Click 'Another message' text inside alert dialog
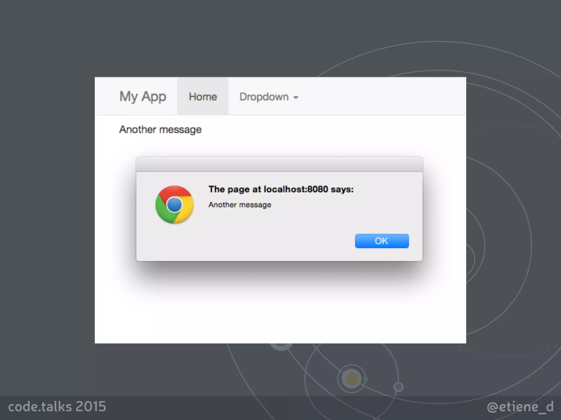This screenshot has width=561, height=420. click(x=240, y=205)
